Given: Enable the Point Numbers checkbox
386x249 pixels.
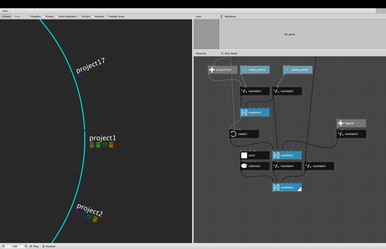Looking at the screenshot, I should 56,17.
